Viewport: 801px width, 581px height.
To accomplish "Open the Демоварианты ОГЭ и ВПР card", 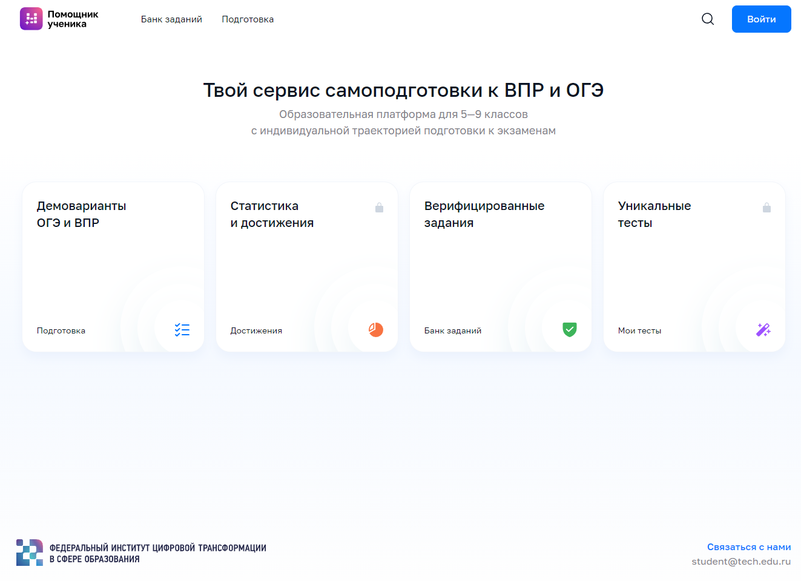I will (x=113, y=266).
